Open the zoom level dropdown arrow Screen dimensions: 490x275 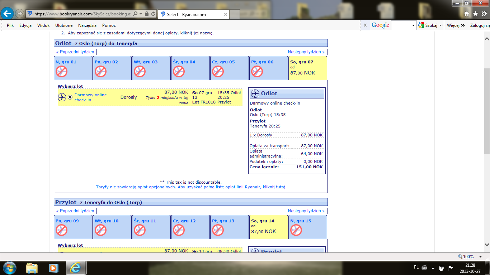481,257
